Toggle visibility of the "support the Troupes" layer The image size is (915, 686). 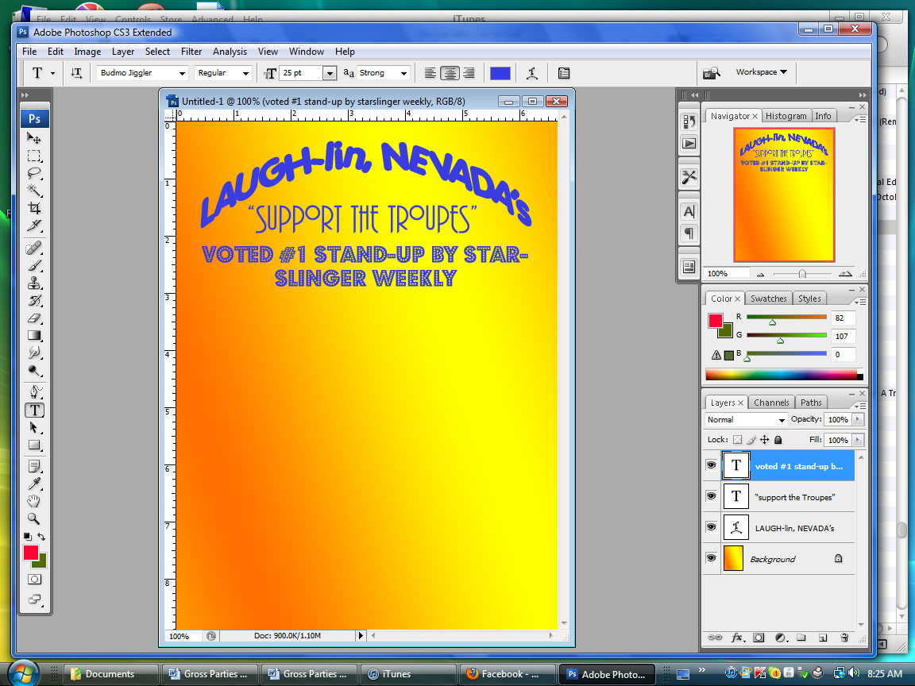[x=711, y=495]
